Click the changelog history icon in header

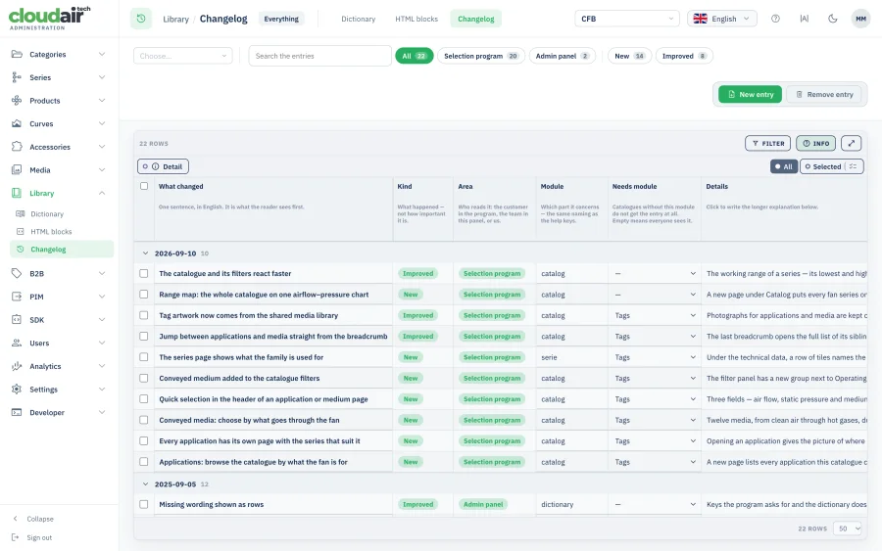(141, 19)
